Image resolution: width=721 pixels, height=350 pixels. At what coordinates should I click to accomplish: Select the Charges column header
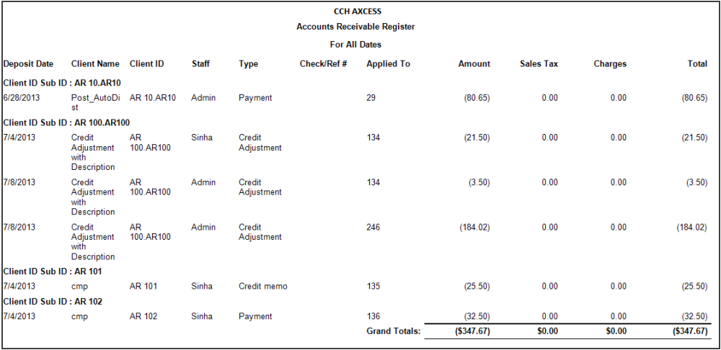click(610, 63)
